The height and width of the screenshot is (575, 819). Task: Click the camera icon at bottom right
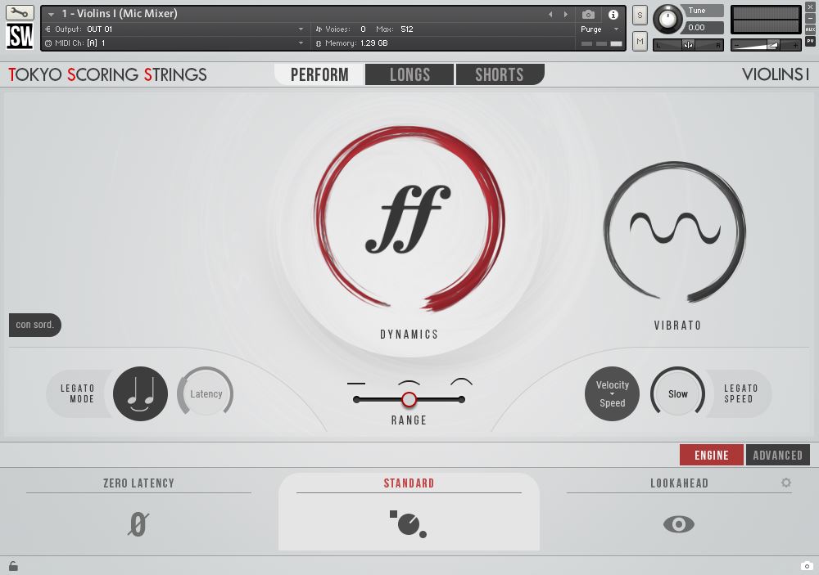(807, 566)
